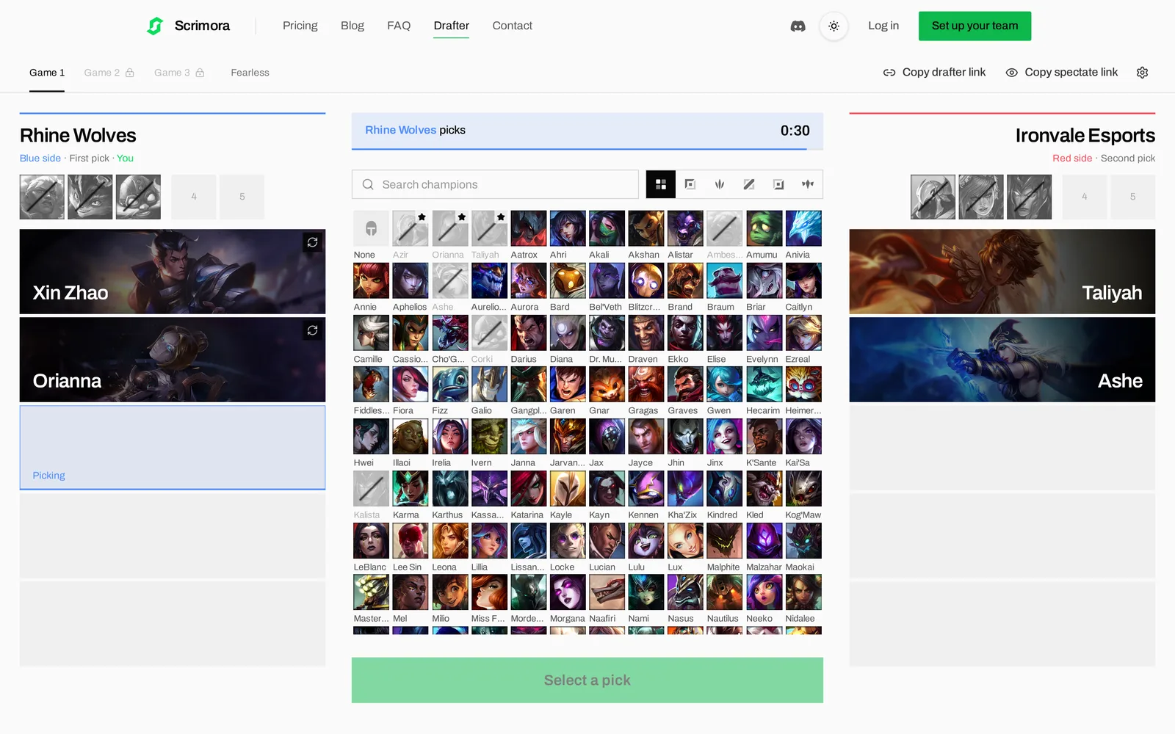Select Lee Sin champion portrait
The height and width of the screenshot is (734, 1175).
(x=411, y=541)
